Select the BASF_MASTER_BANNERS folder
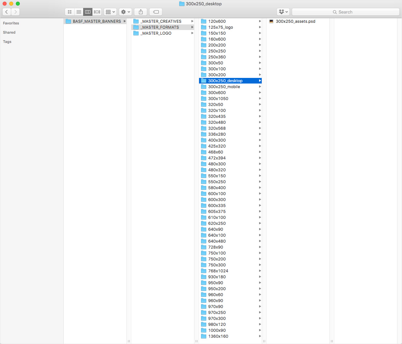402x344 pixels. tap(97, 21)
